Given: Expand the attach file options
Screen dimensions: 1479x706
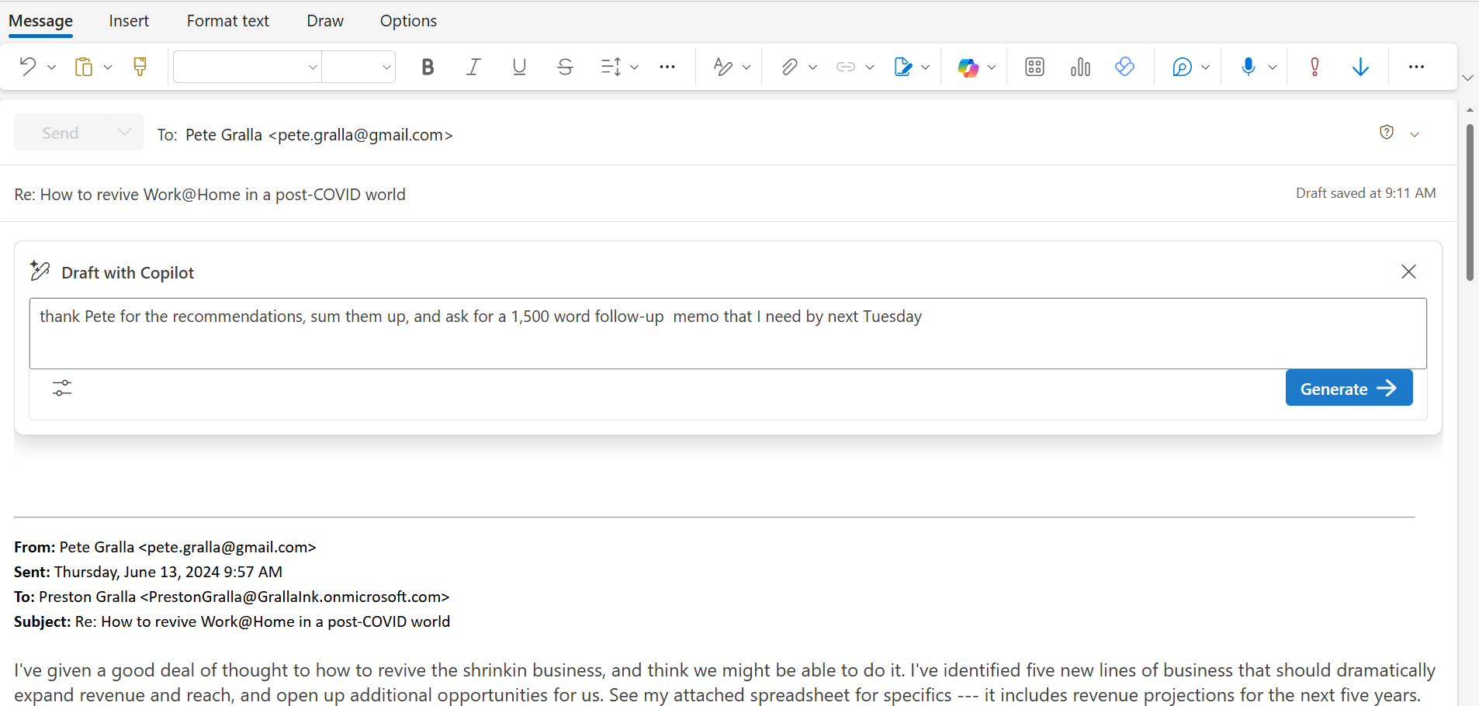Looking at the screenshot, I should [812, 67].
